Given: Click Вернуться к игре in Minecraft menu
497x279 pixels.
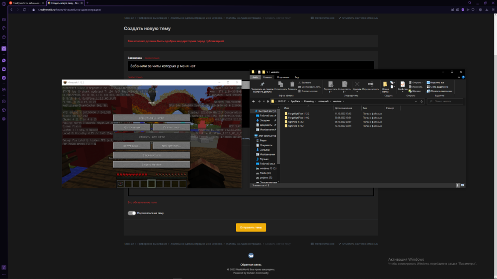Looking at the screenshot, I should pos(152,118).
